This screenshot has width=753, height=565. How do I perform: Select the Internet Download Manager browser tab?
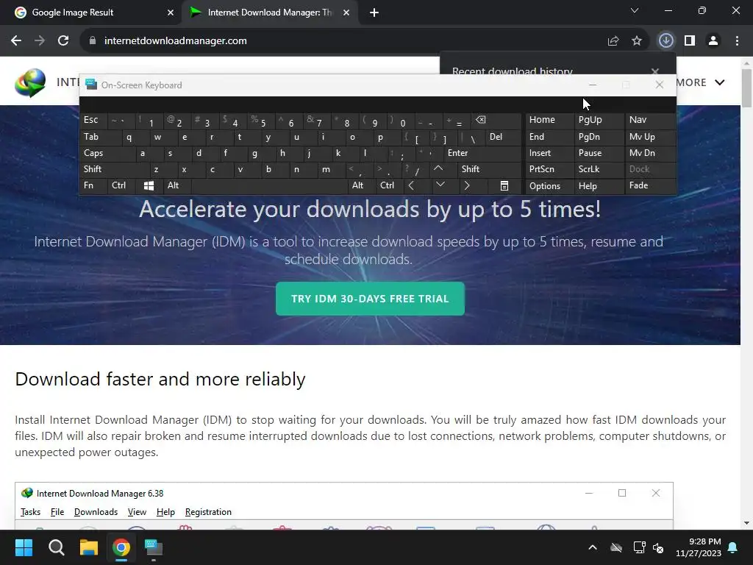269,13
